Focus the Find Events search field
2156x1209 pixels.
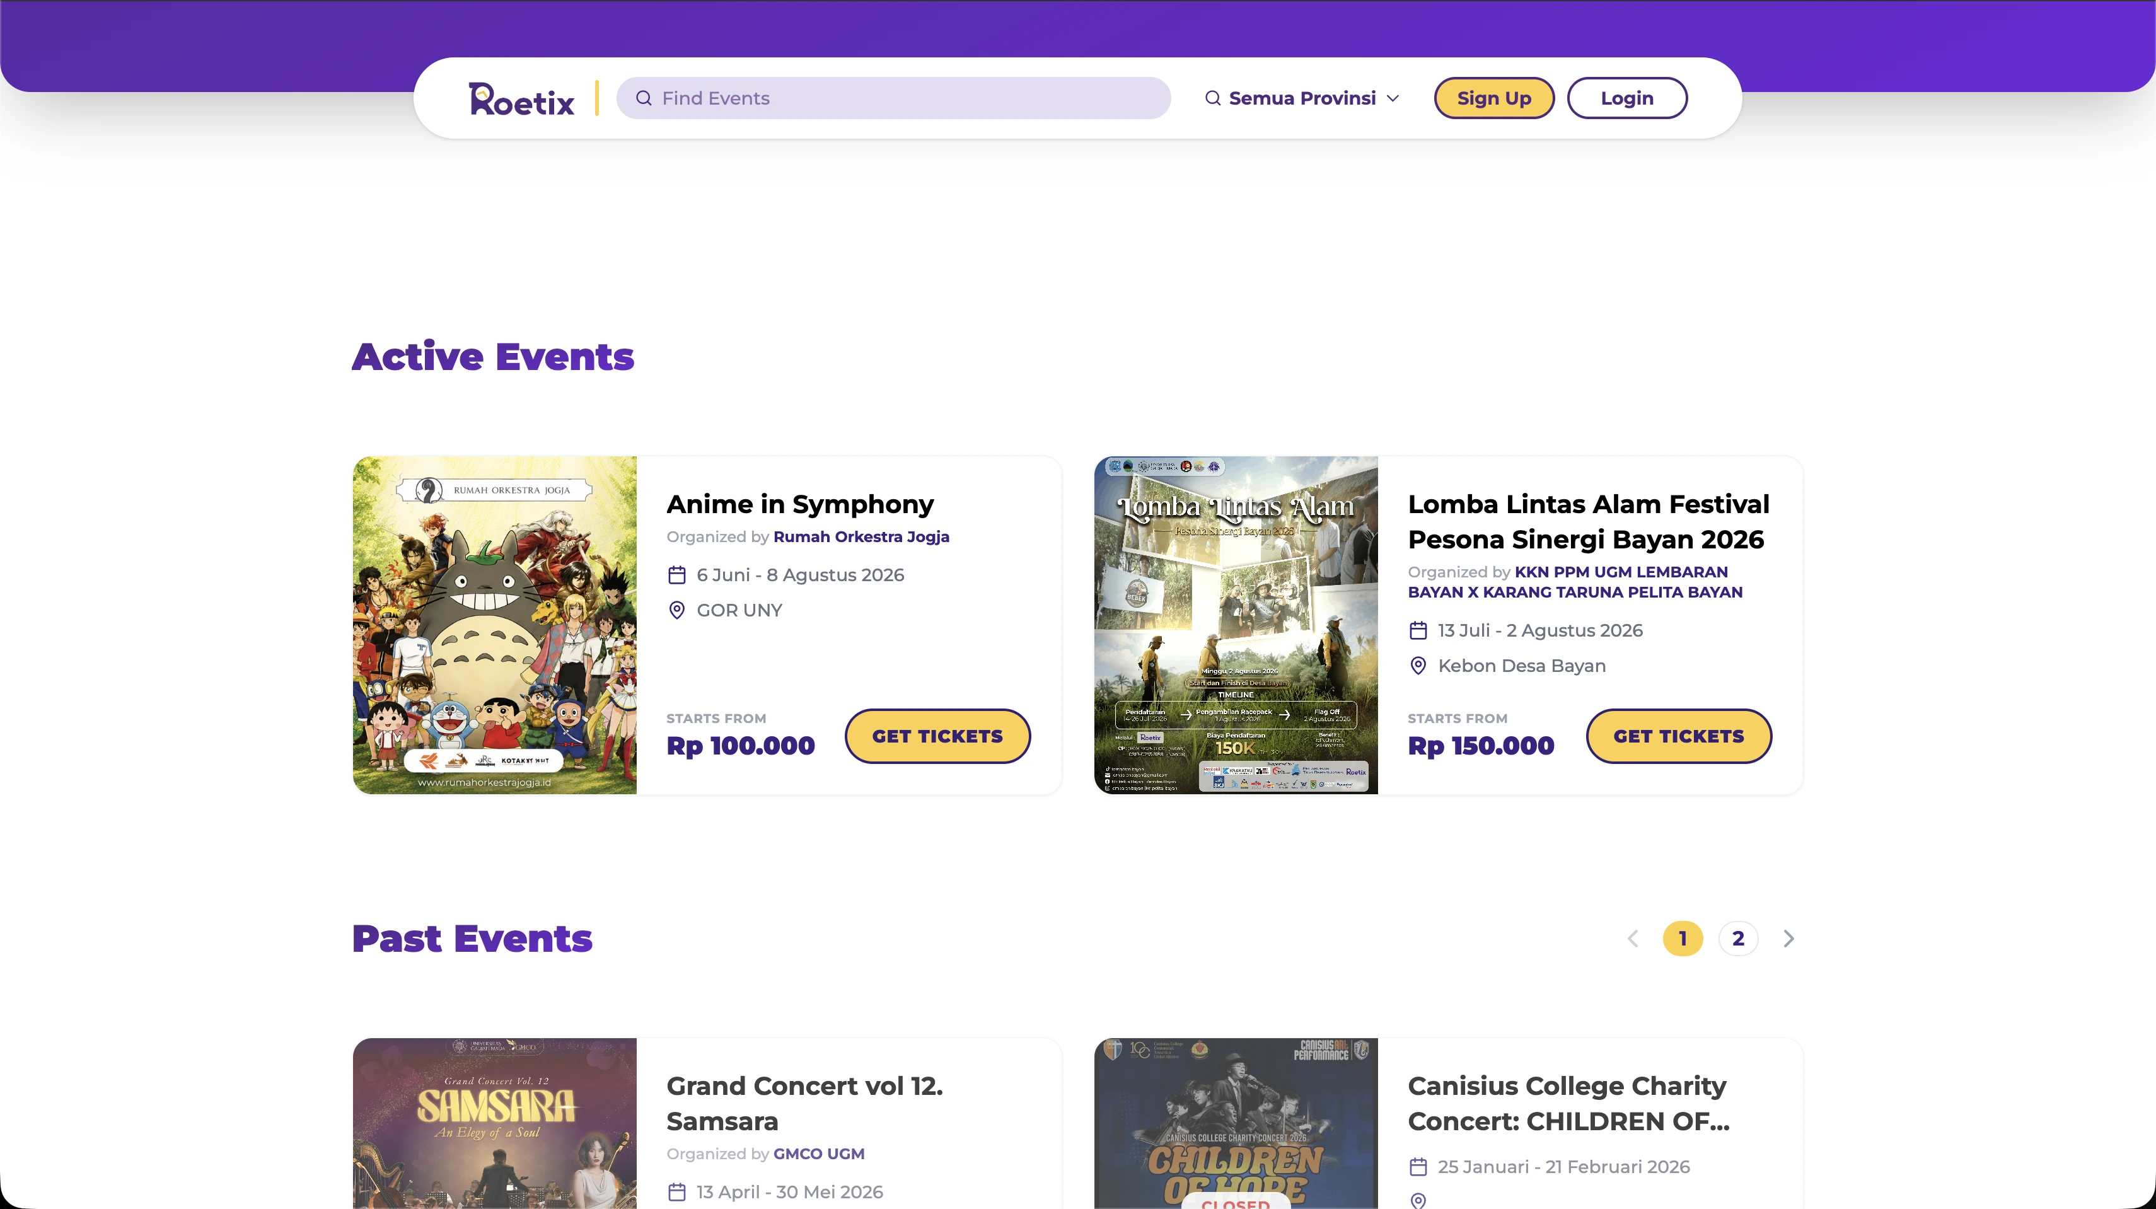click(893, 99)
